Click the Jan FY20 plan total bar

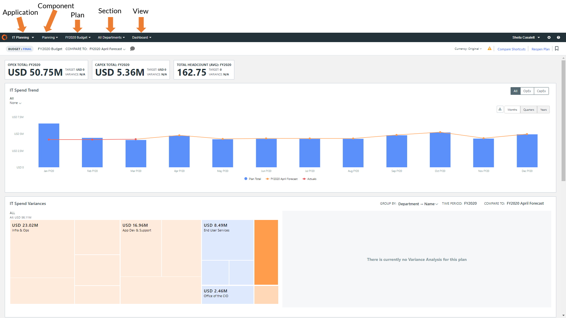point(49,145)
